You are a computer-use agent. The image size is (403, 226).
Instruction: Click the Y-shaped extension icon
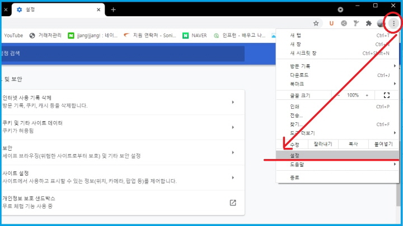click(356, 23)
